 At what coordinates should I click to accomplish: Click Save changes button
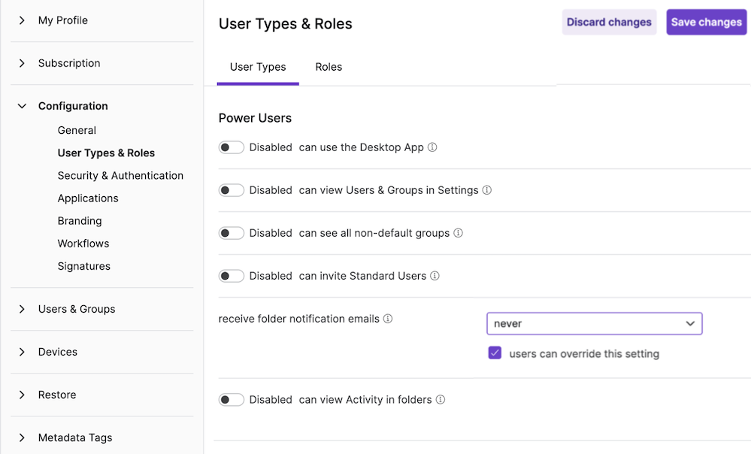pos(706,22)
